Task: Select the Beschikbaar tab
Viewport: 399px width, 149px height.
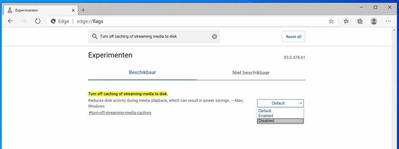Action: coord(142,73)
